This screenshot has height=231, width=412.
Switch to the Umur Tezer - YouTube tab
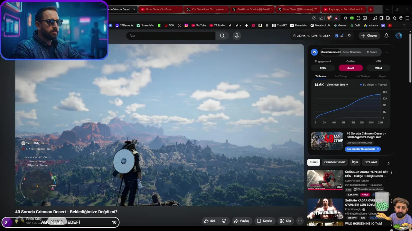(161, 9)
